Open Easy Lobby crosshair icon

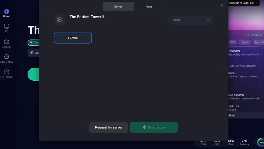[6, 57]
